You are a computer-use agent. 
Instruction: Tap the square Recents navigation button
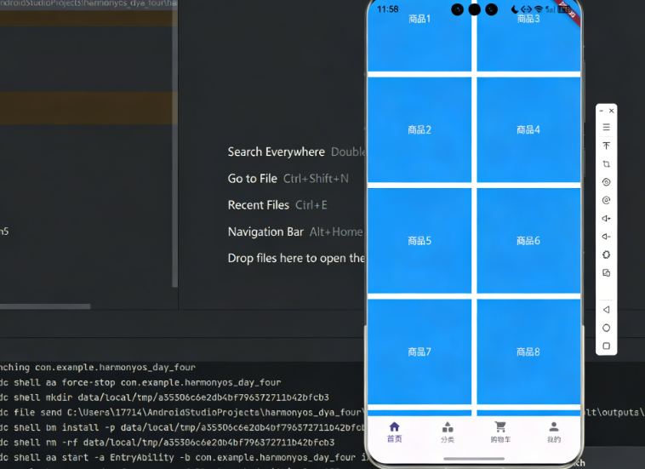click(x=607, y=346)
